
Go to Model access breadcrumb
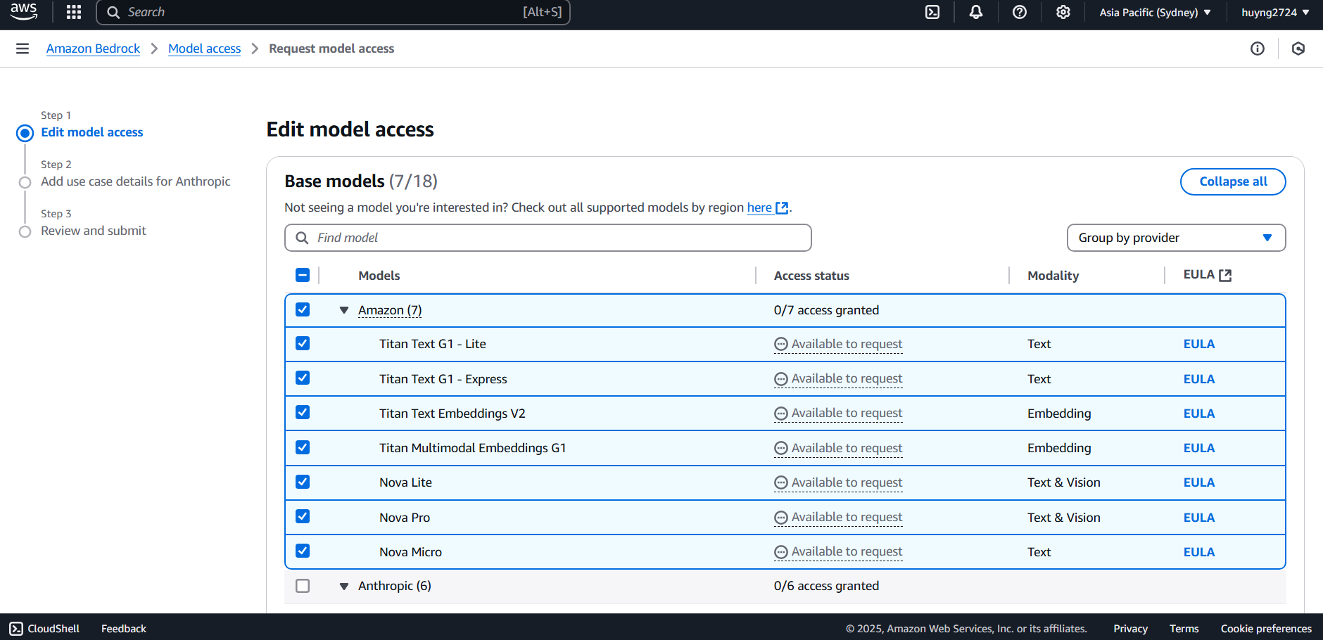[x=204, y=49]
